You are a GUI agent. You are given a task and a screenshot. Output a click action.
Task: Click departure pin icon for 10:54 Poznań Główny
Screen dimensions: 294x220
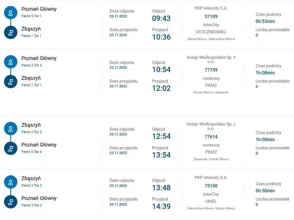pyautogui.click(x=11, y=62)
